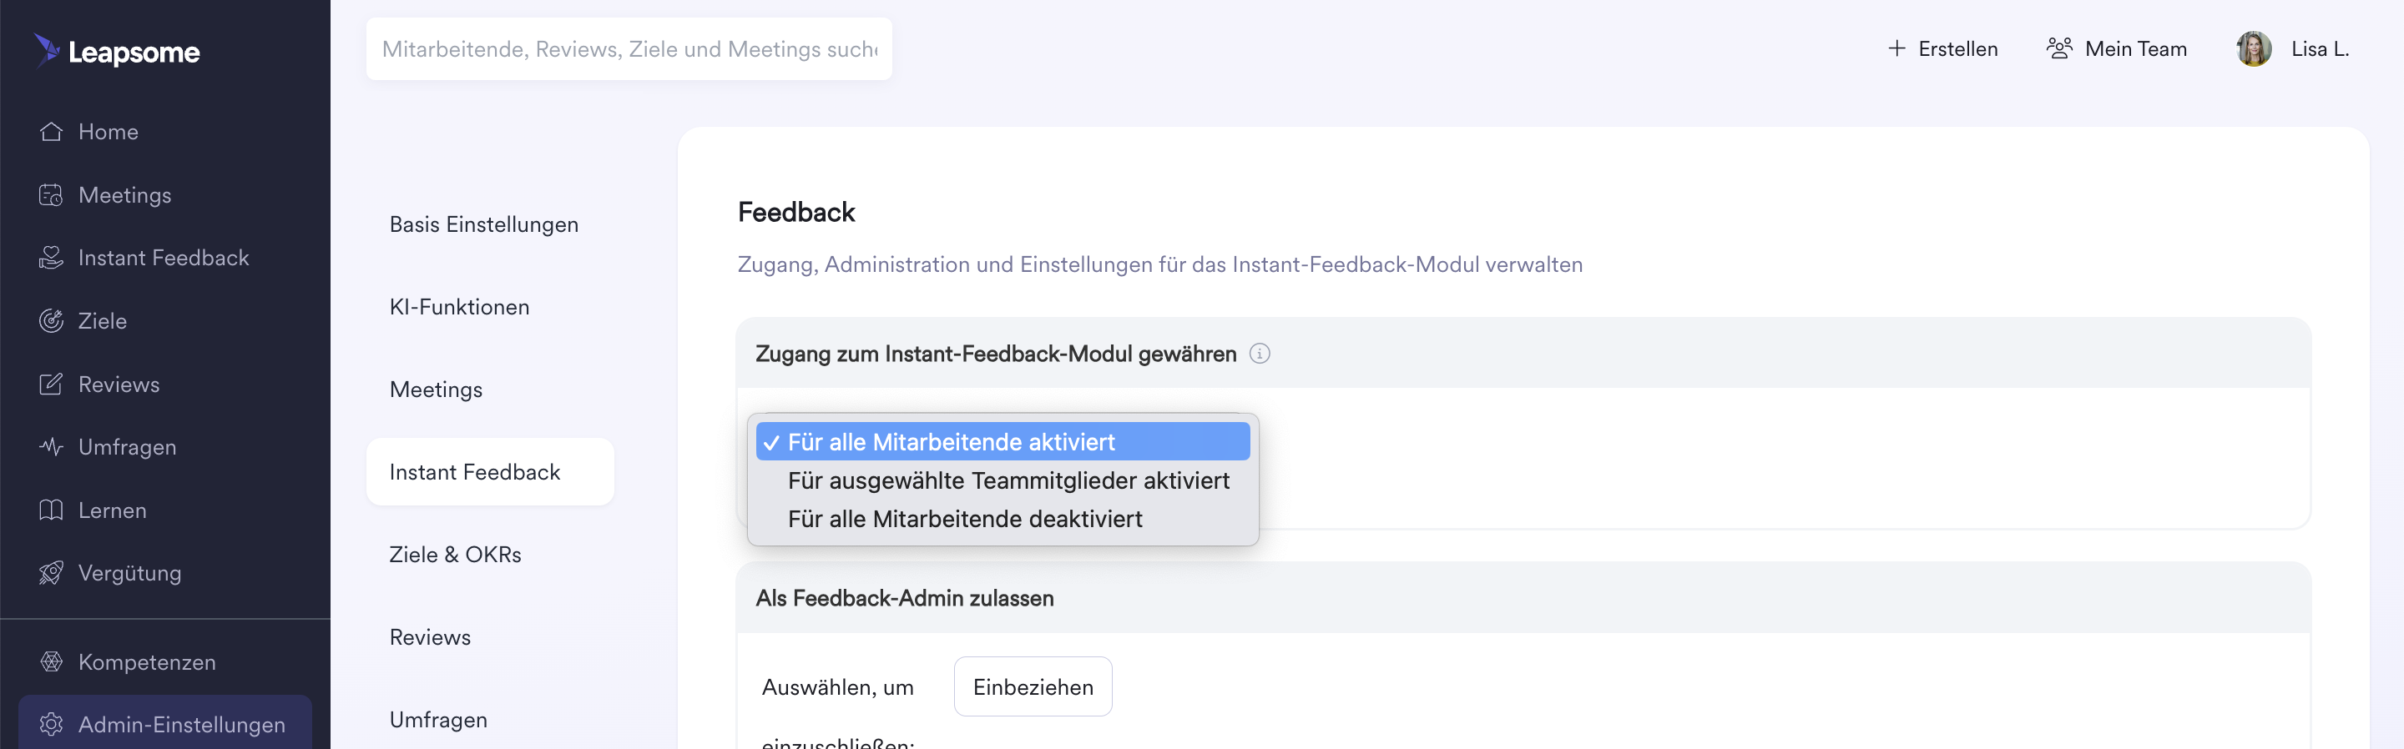Open Home via its house icon
Viewport: 2404px width, 749px height.
[x=51, y=132]
